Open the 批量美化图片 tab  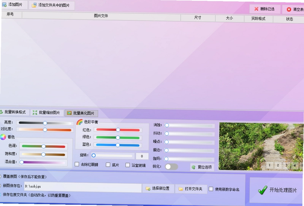tap(81, 113)
